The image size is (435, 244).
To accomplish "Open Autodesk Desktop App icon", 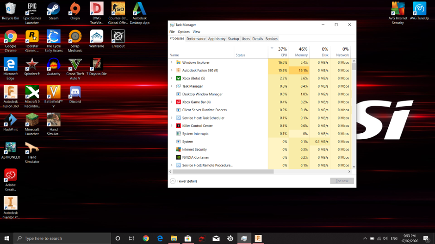I will point(140,13).
